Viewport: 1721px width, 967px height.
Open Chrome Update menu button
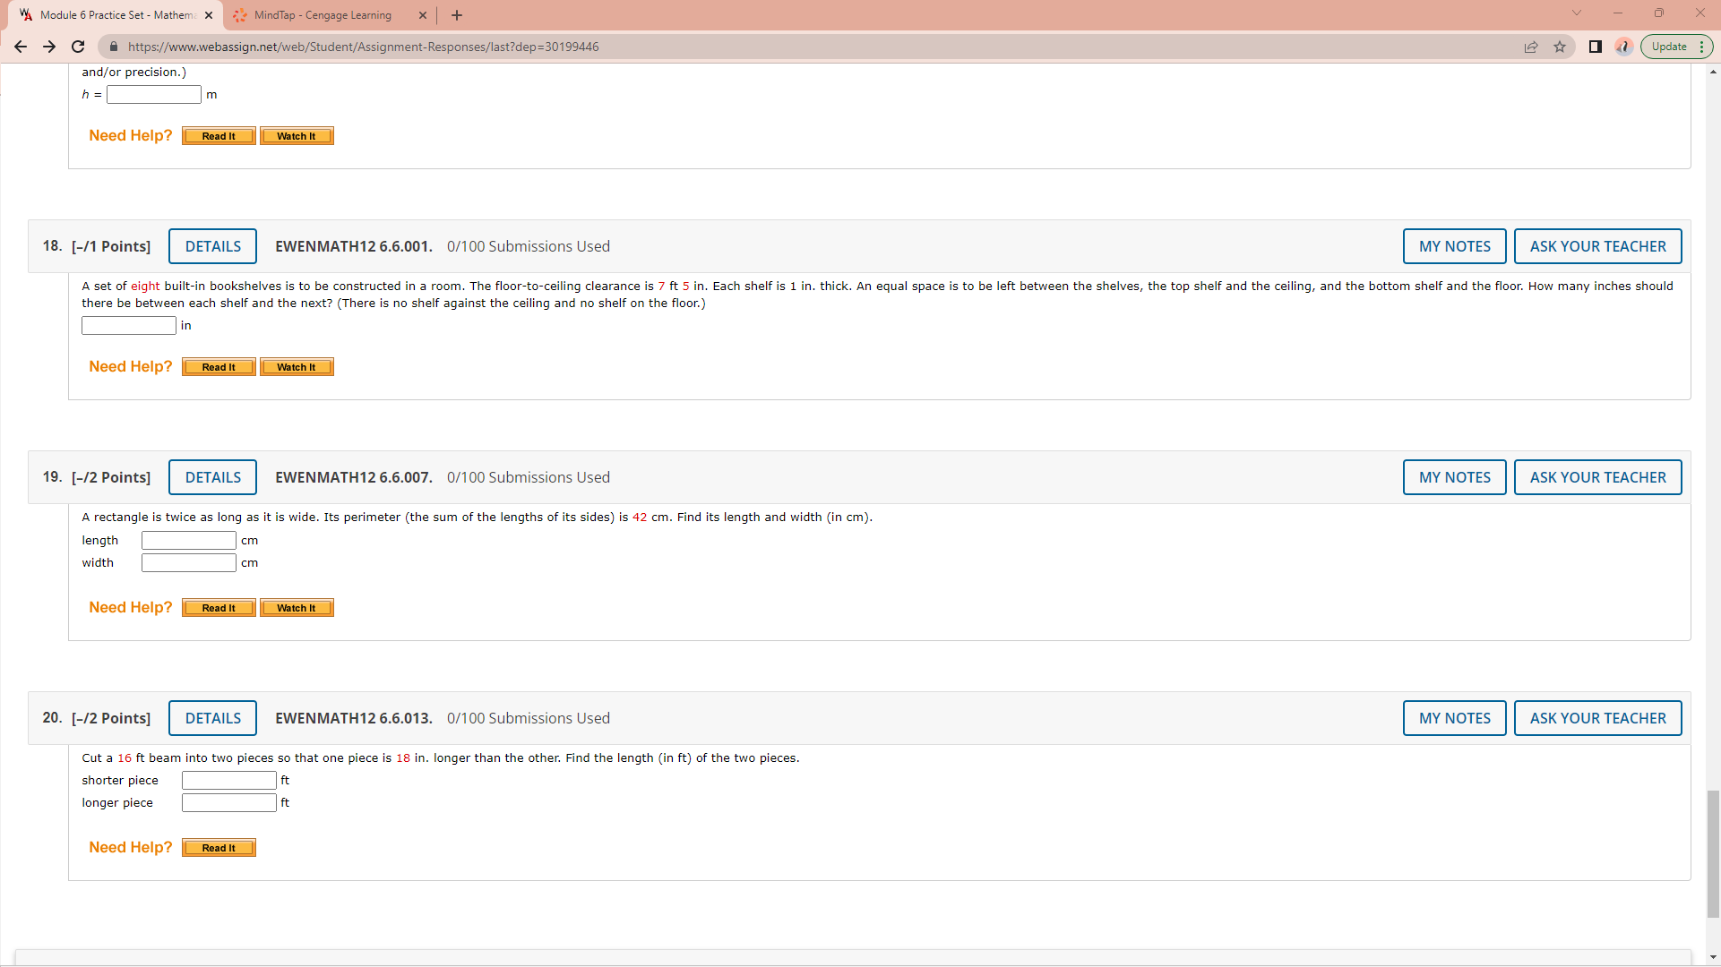(1676, 47)
